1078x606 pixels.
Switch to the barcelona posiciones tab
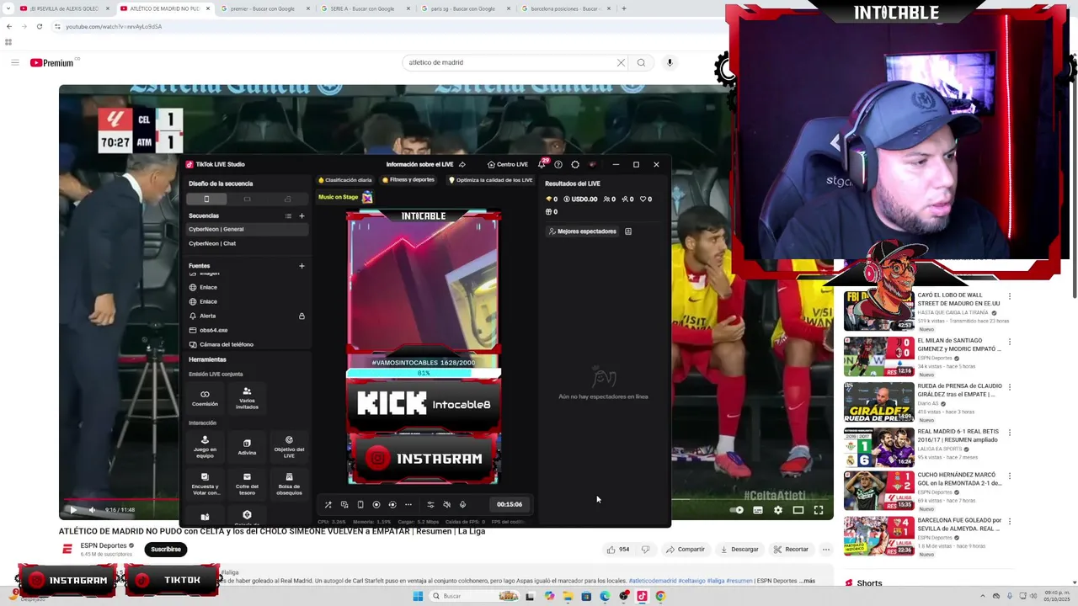click(x=564, y=8)
